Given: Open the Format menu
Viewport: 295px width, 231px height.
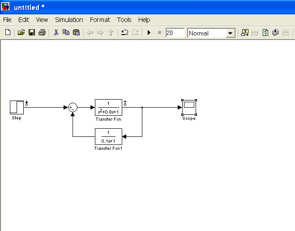Looking at the screenshot, I should click(100, 20).
